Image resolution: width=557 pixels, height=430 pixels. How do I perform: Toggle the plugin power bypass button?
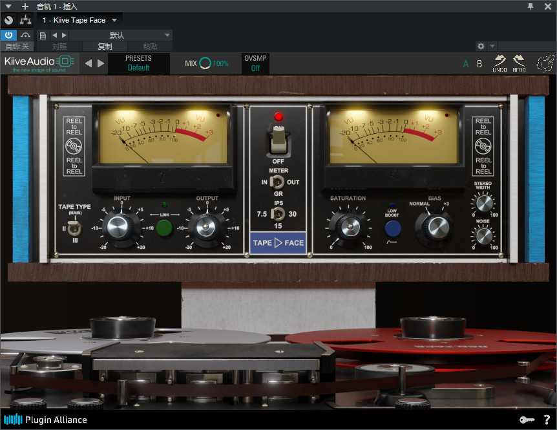(8, 35)
